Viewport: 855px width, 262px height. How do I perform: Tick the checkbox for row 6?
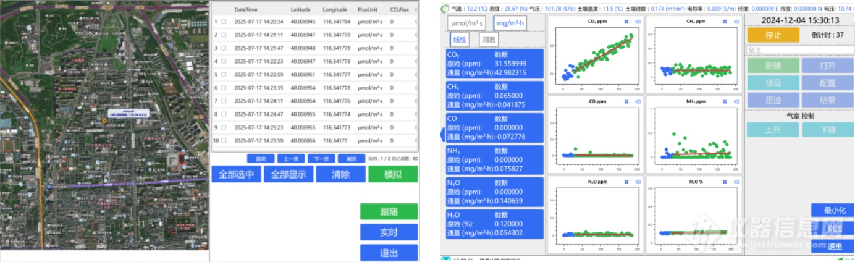(x=224, y=88)
